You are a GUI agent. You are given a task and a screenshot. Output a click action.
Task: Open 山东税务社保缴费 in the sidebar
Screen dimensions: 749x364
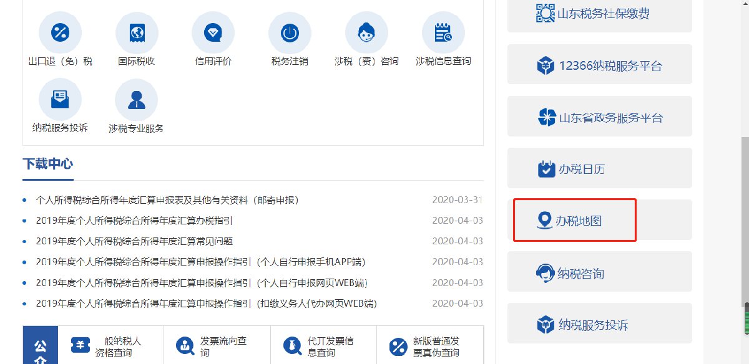click(599, 12)
